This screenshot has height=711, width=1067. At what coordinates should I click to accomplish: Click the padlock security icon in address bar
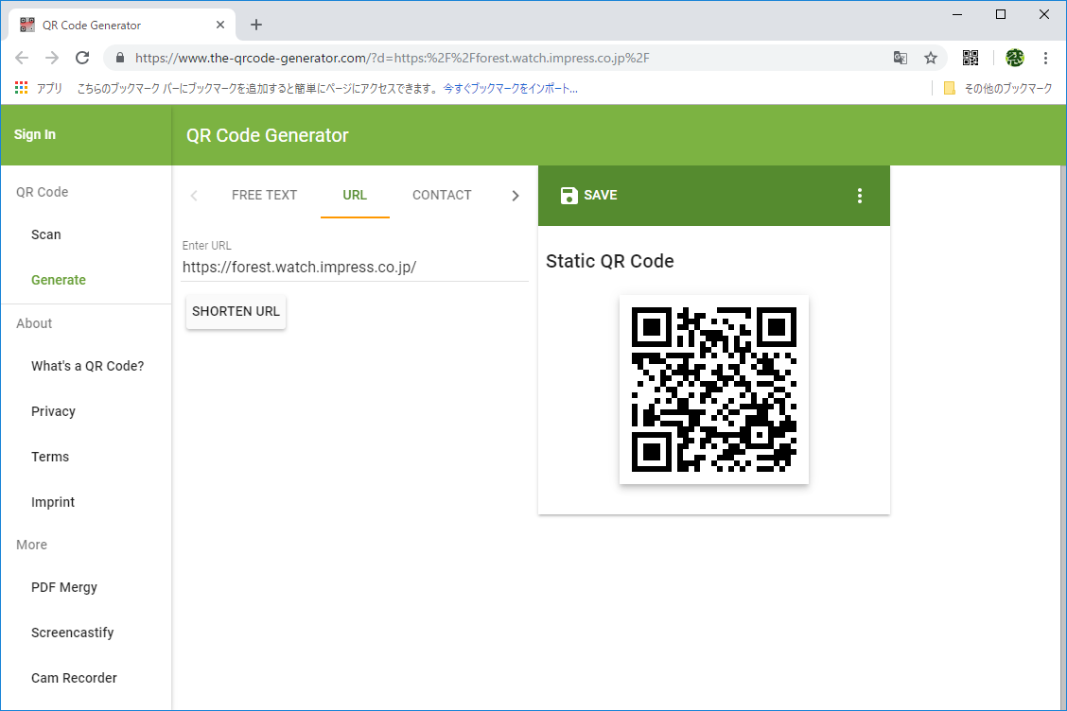coord(119,58)
